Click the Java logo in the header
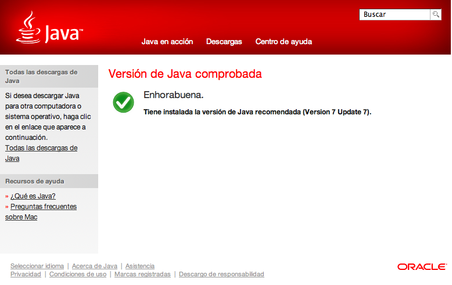Viewport: 452px width, 285px height. tap(49, 28)
